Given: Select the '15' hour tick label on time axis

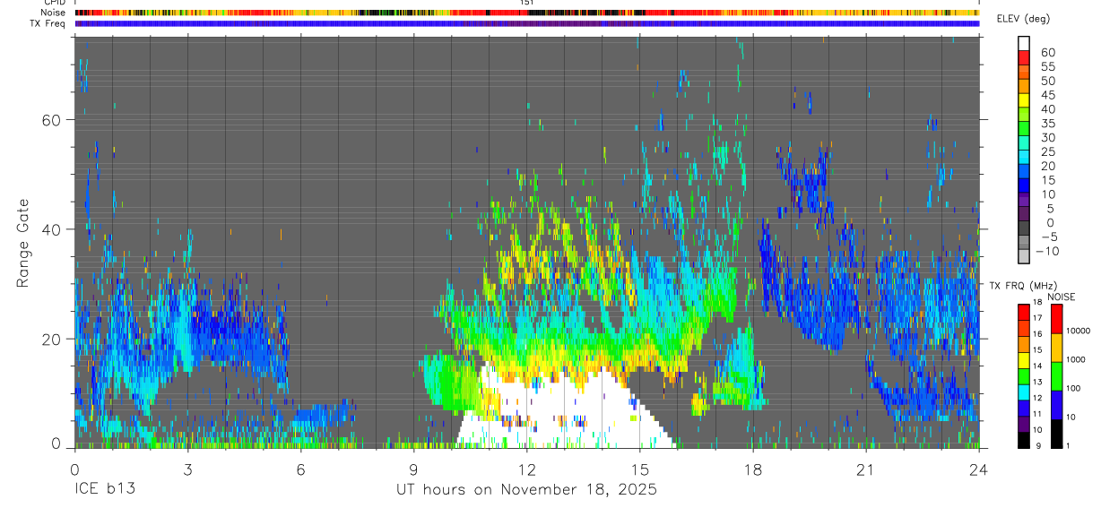Looking at the screenshot, I should click(639, 469).
